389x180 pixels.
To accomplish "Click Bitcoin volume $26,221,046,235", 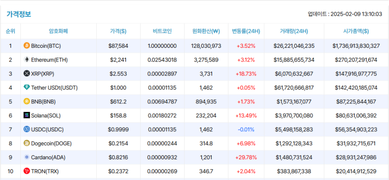I will (x=294, y=46).
